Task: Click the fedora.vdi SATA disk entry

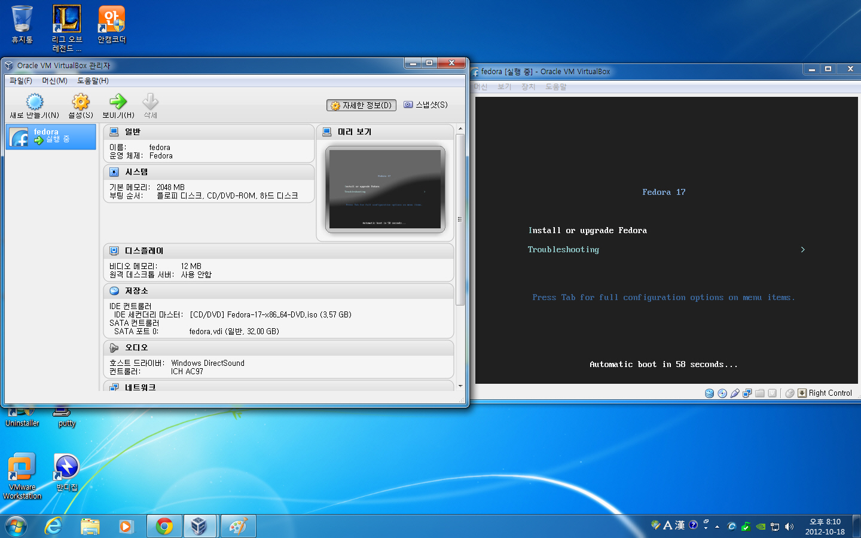Action: click(234, 331)
